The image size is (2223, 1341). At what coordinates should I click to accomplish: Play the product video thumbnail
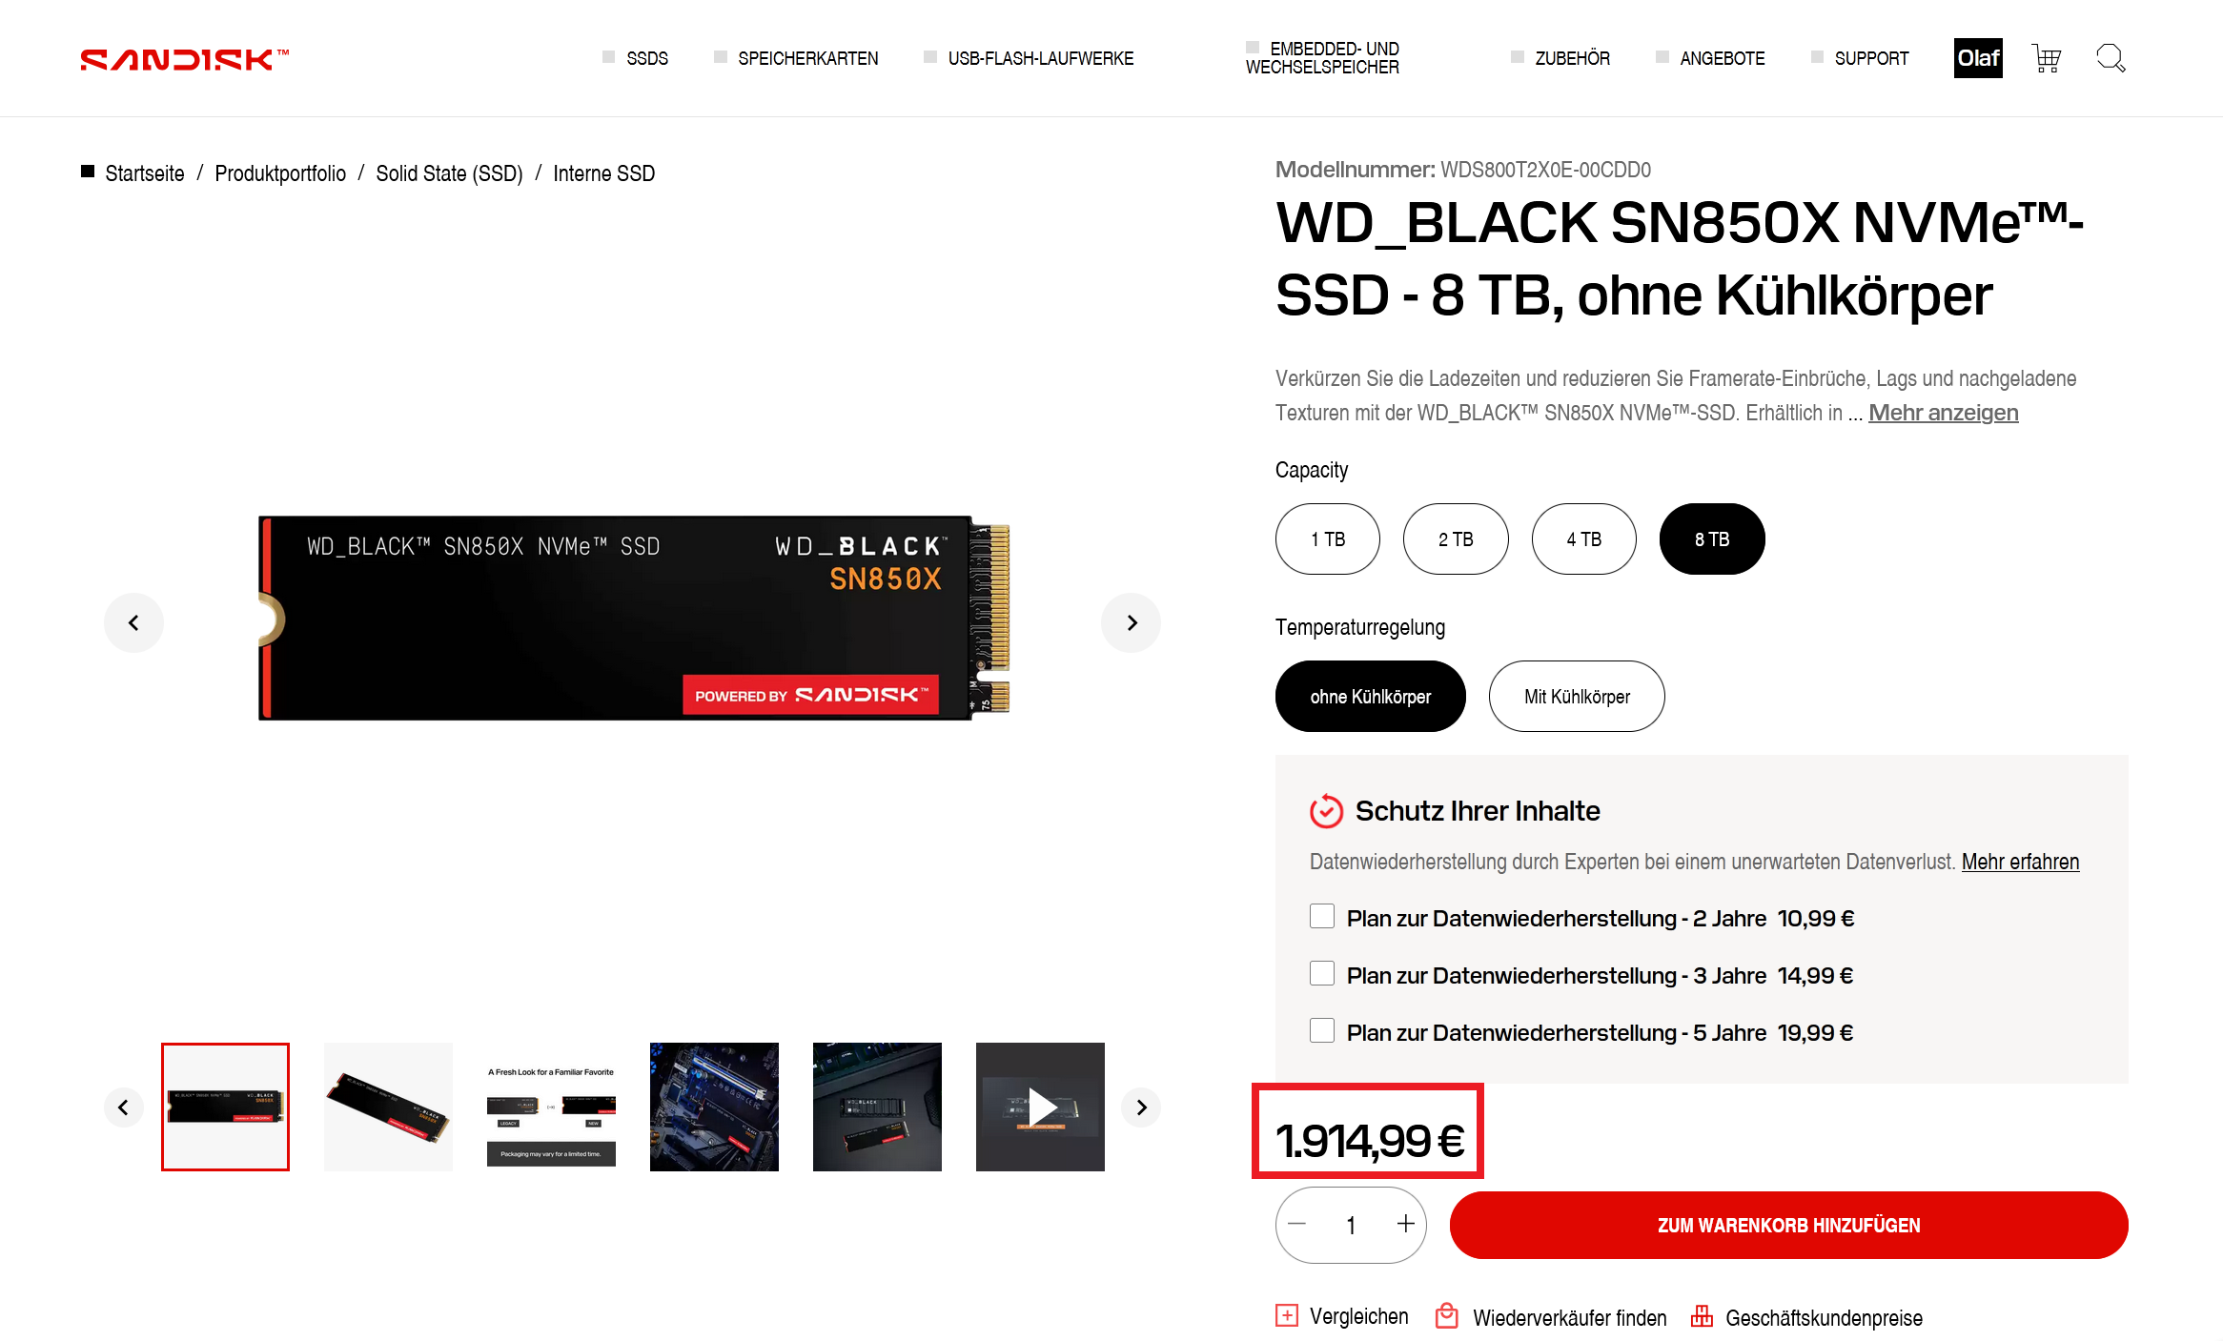[1040, 1107]
